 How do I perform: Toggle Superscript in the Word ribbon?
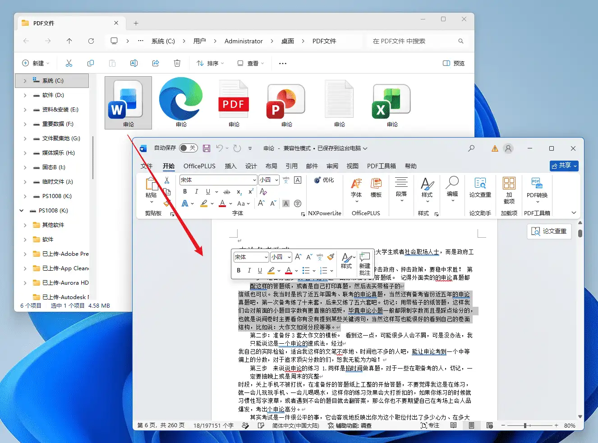click(x=251, y=192)
